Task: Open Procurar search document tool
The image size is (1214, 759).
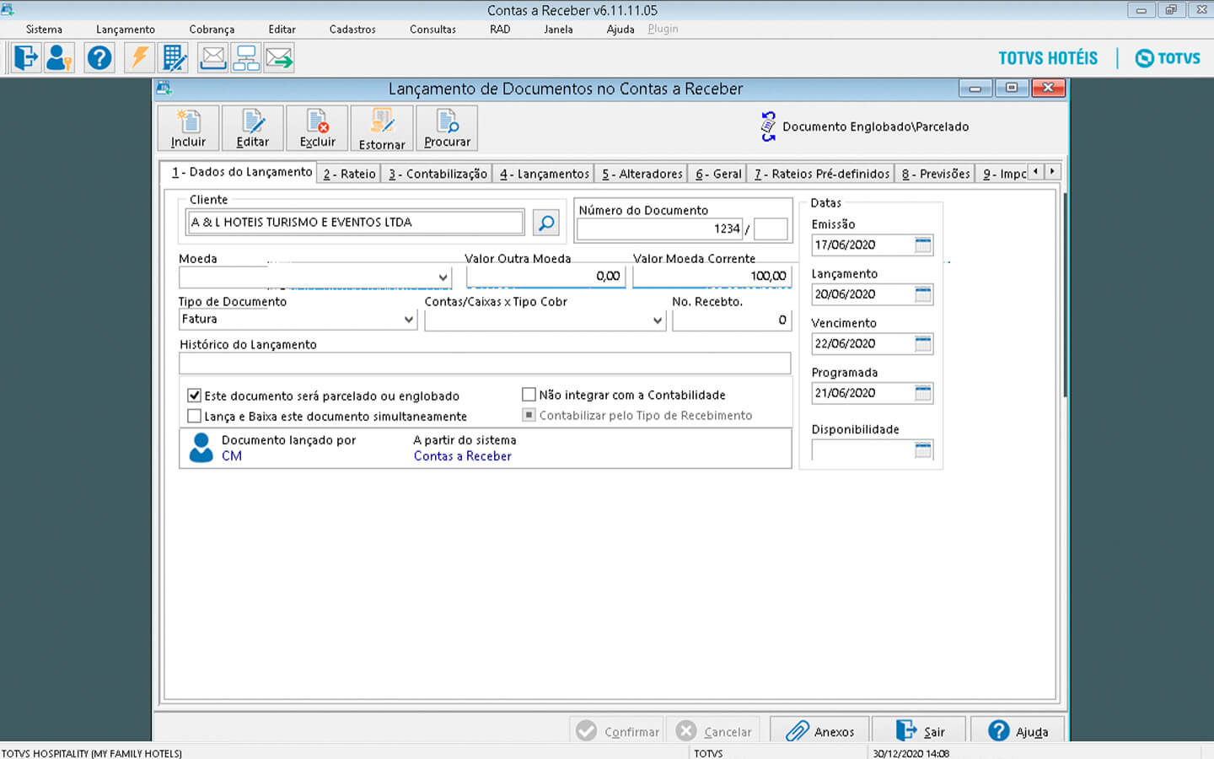Action: [447, 128]
